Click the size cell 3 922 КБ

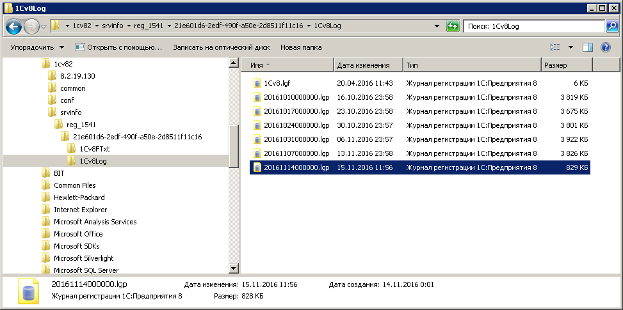coord(574,139)
